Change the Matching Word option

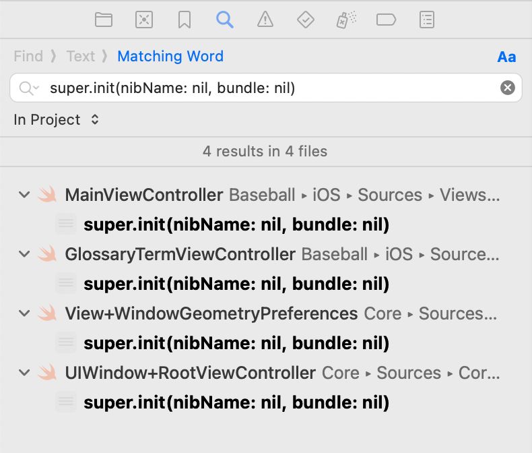[170, 56]
